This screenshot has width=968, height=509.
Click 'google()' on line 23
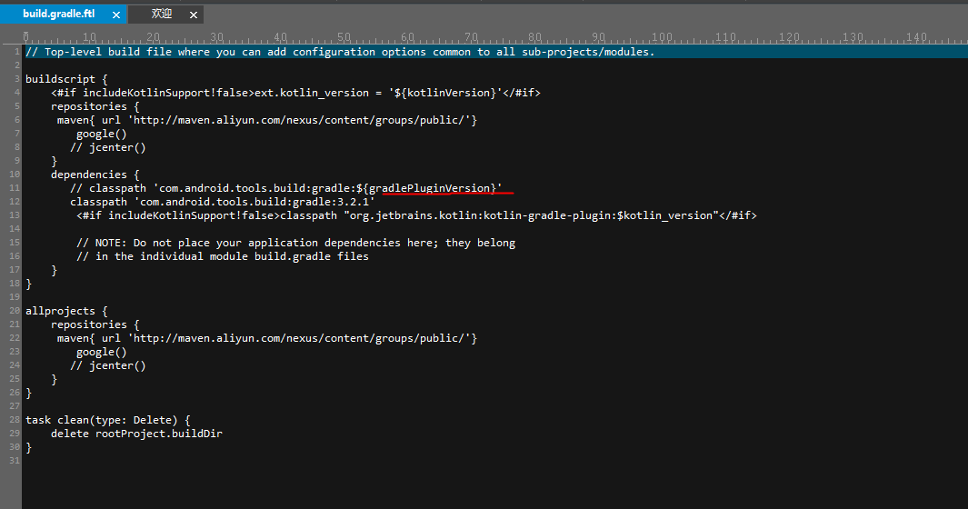(x=102, y=352)
